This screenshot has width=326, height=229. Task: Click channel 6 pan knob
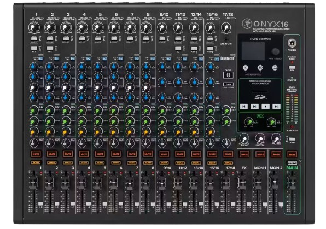114,143
